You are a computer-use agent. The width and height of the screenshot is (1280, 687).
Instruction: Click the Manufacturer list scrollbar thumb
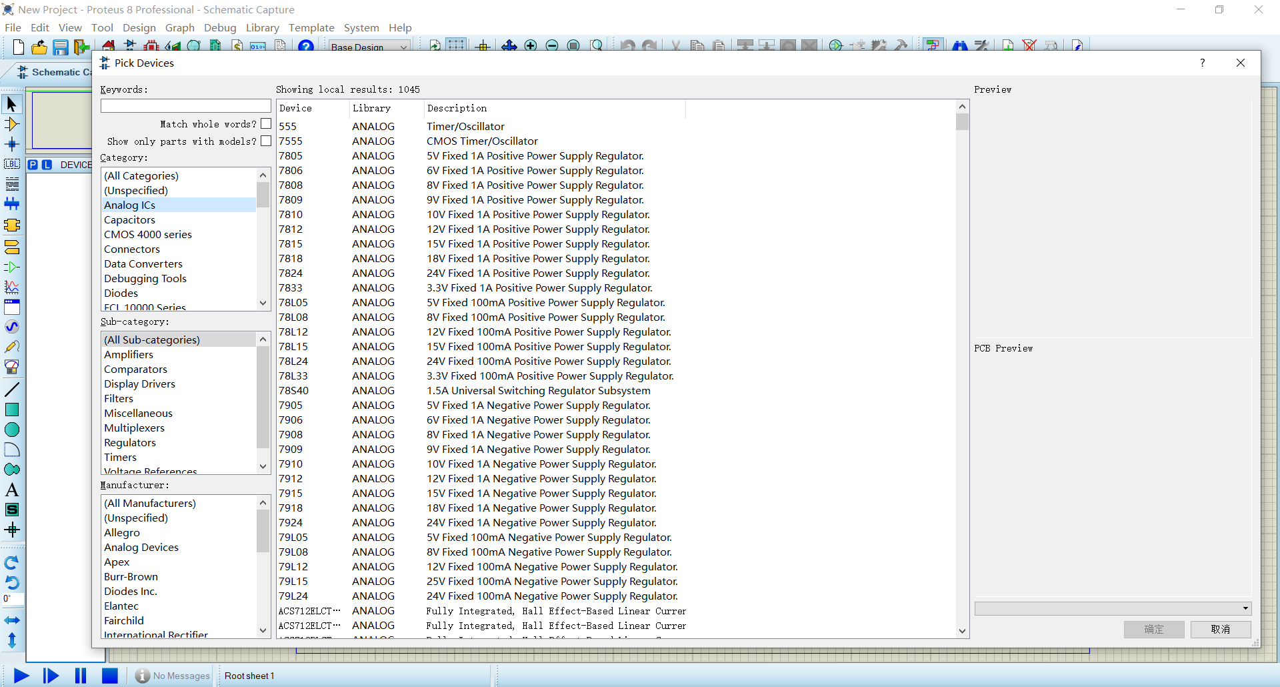click(x=263, y=530)
